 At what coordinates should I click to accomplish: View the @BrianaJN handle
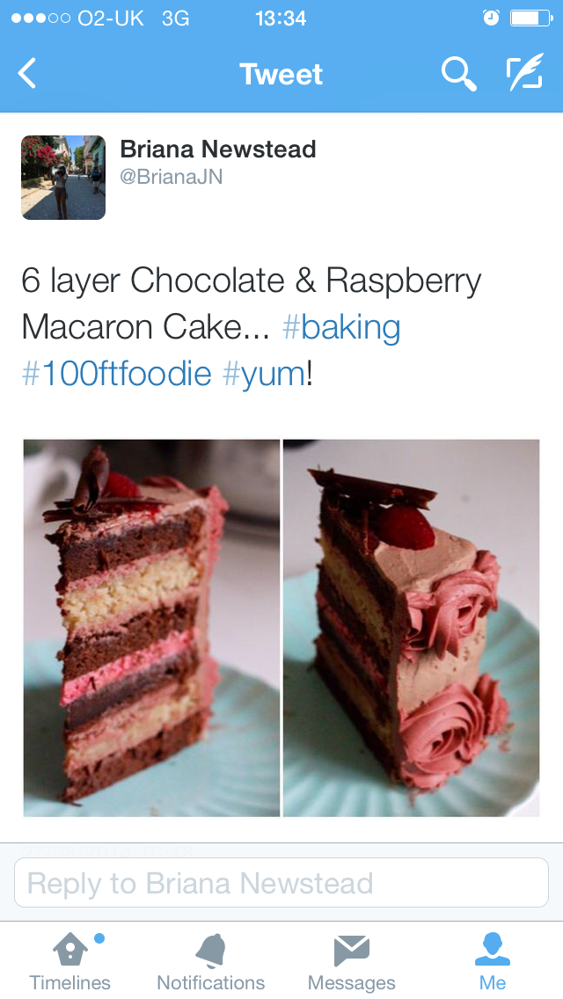tap(172, 177)
